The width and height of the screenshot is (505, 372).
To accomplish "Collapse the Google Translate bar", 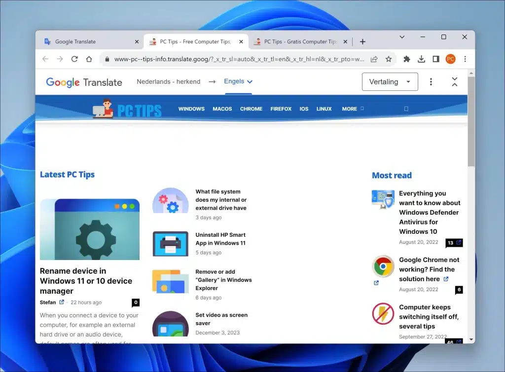I will pyautogui.click(x=455, y=82).
